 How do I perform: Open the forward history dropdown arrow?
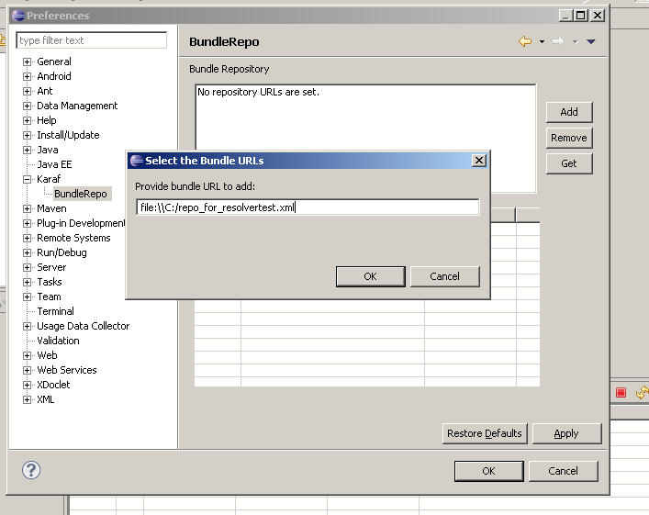click(575, 42)
